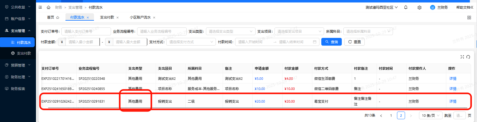
Task: Expand 财务处理 sidebar menu
Action: tap(18, 77)
